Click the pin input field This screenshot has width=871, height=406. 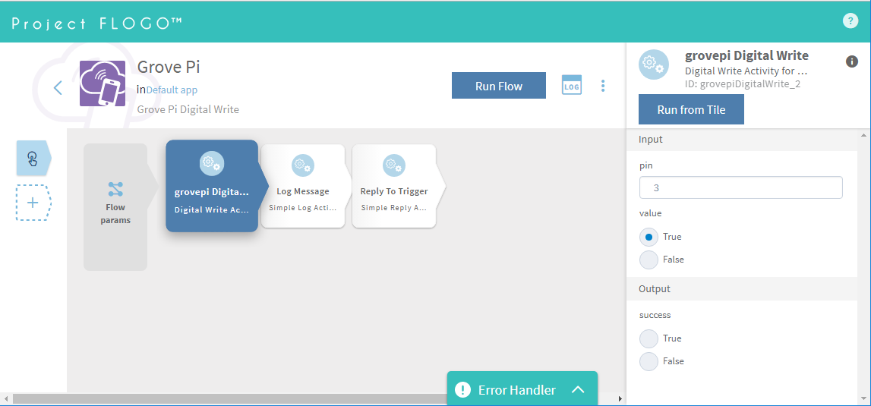click(x=740, y=187)
